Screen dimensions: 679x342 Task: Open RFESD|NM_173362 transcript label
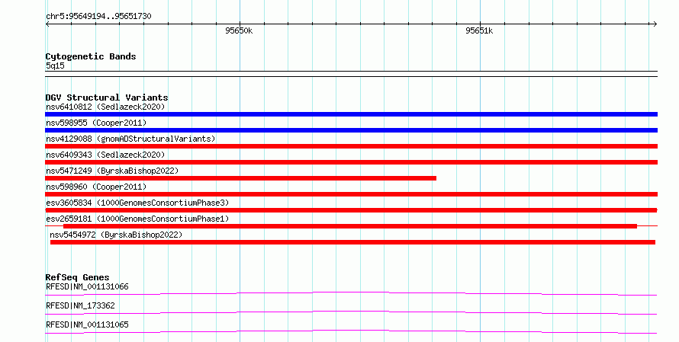click(x=80, y=305)
